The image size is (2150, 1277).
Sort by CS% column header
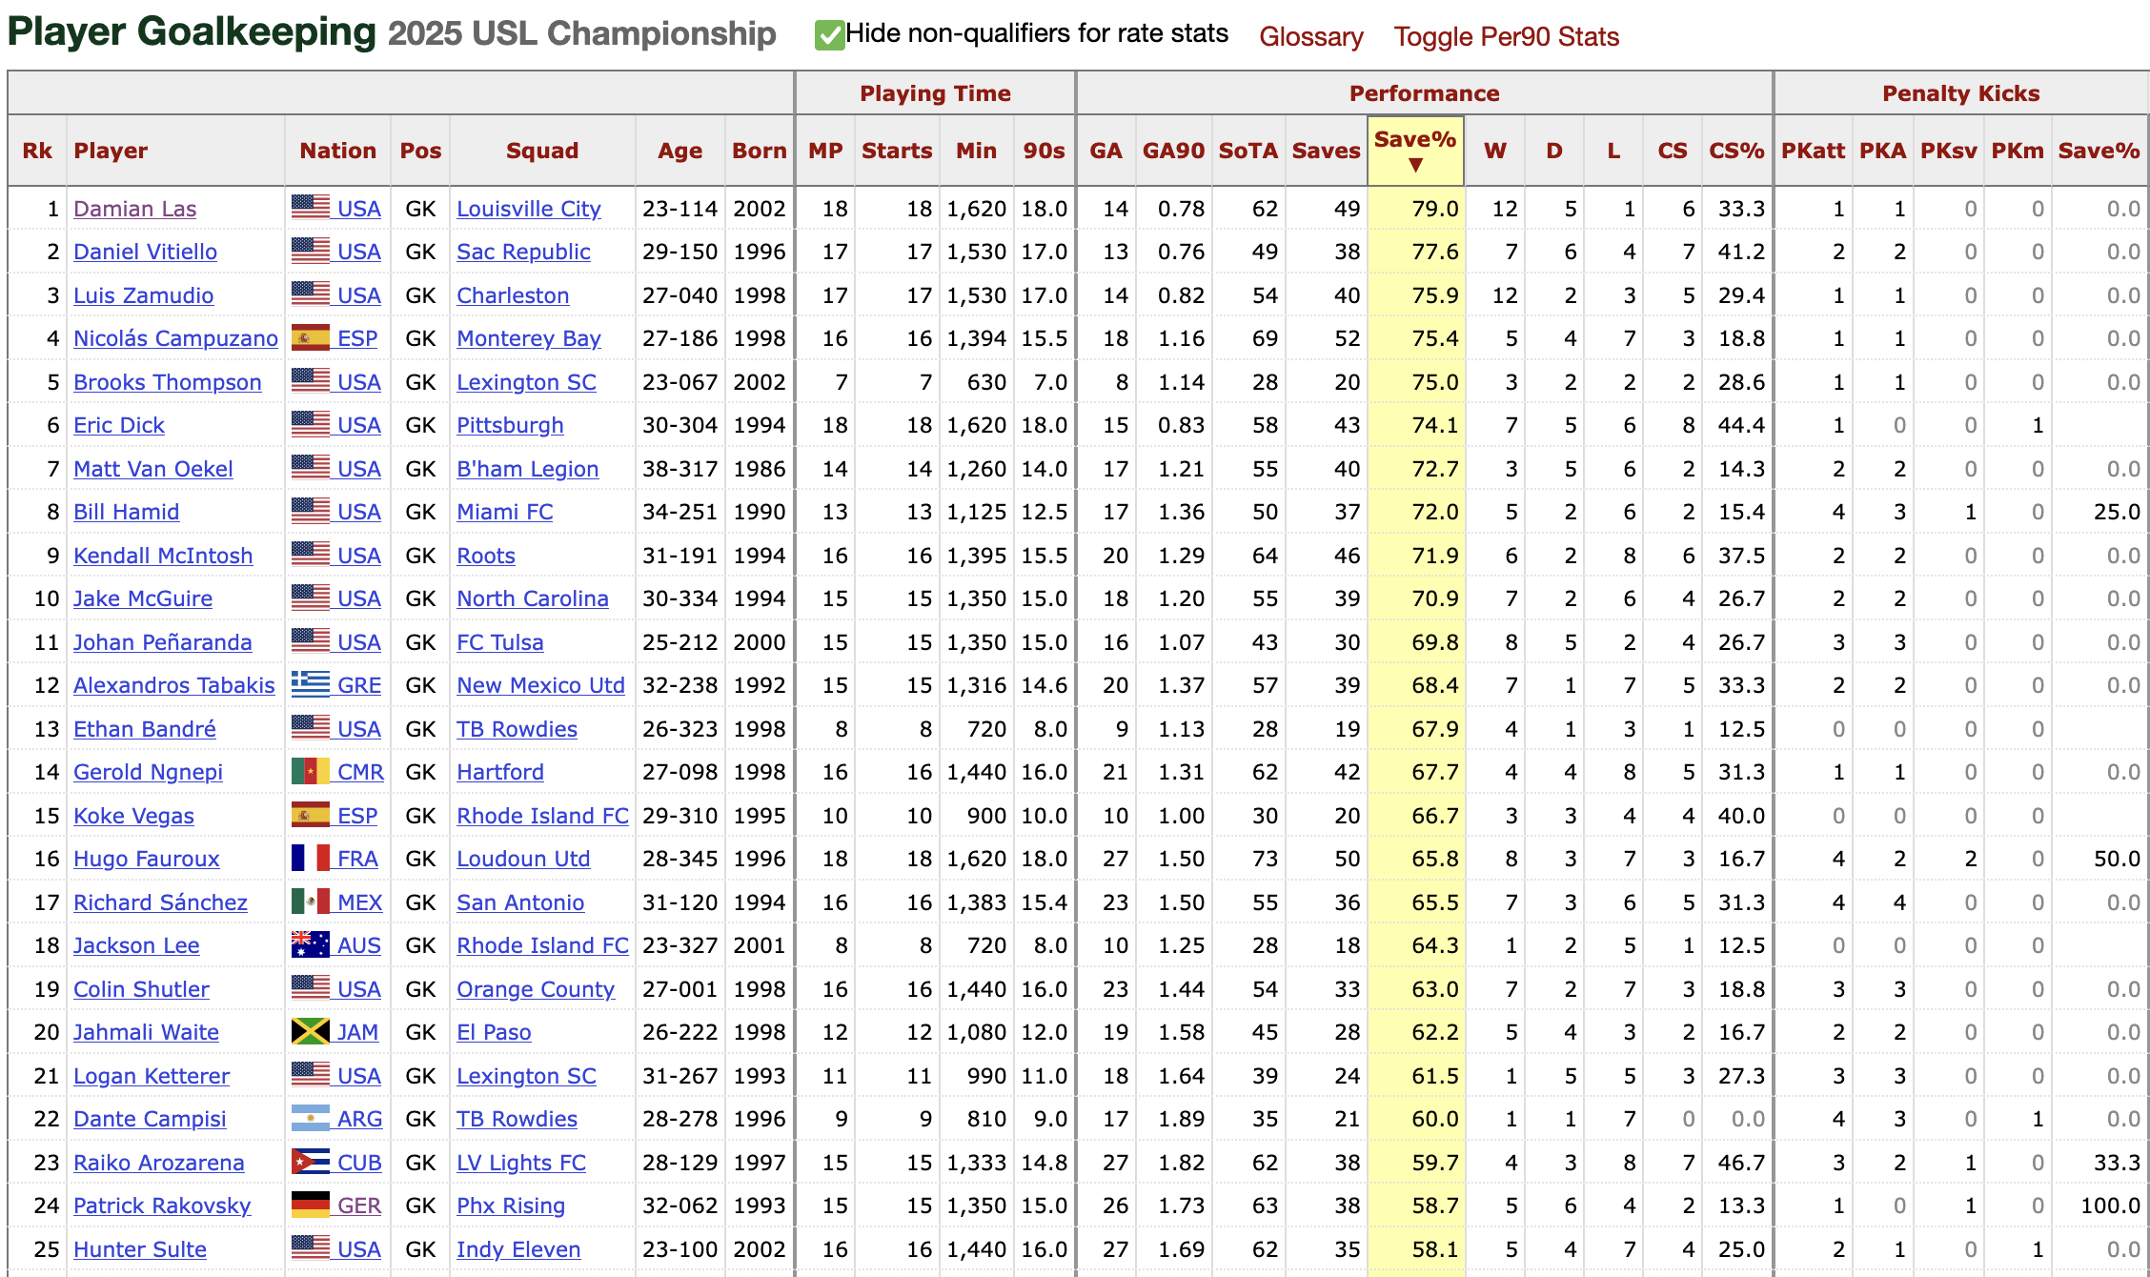tap(1735, 151)
